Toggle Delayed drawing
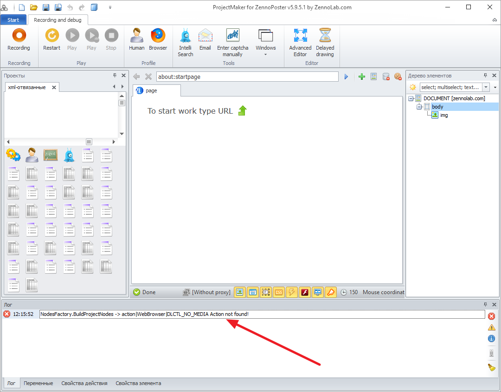Viewport: 501px width, 392px height. click(x=325, y=43)
